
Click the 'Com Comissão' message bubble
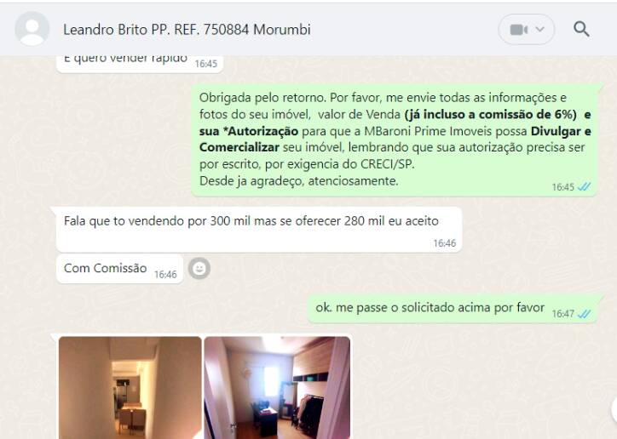tap(119, 269)
